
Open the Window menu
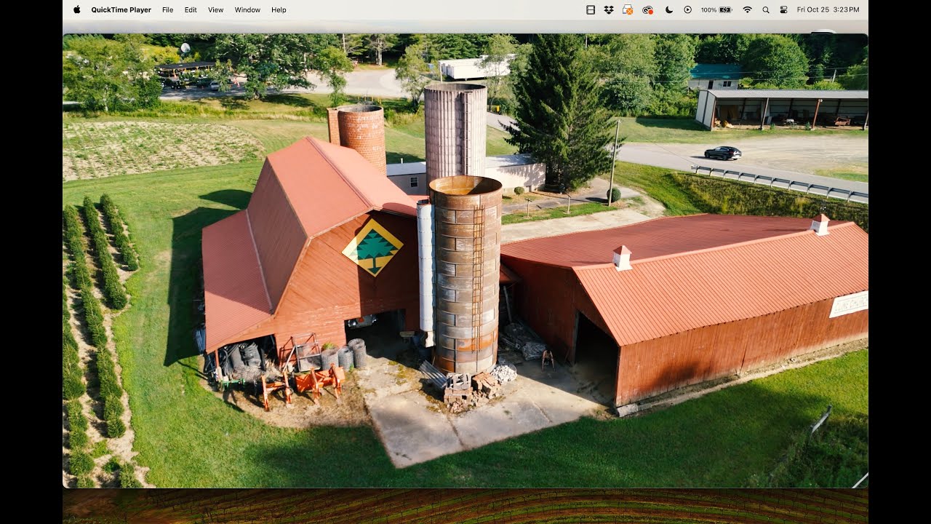point(247,9)
